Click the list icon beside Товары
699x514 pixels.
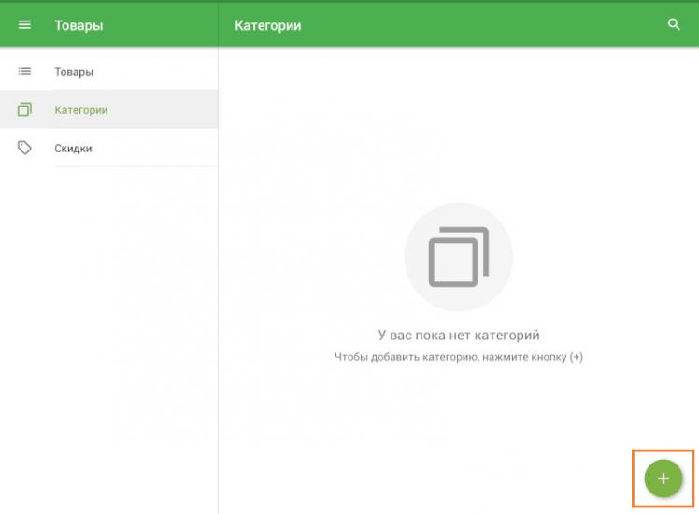tap(24, 72)
